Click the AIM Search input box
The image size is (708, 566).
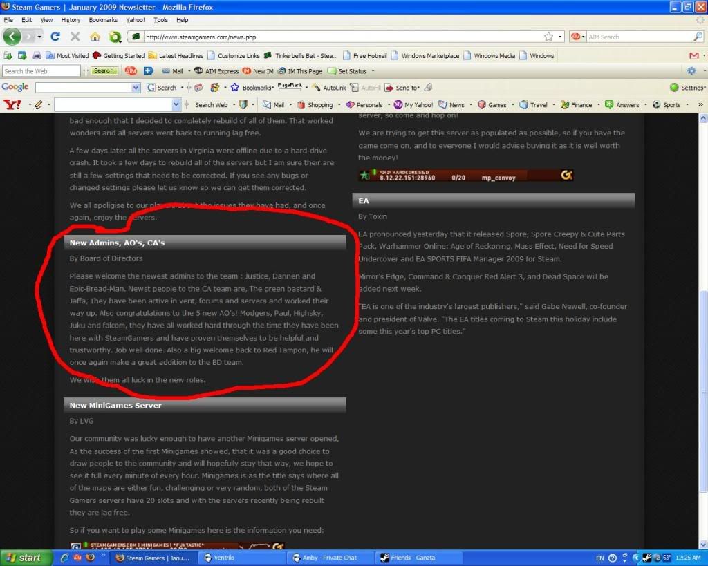coord(639,37)
